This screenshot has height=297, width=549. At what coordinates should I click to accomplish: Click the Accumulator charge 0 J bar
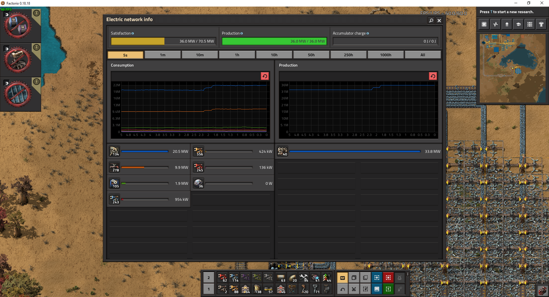385,41
